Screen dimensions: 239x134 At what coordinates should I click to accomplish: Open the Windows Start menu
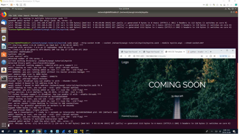tap(3, 131)
